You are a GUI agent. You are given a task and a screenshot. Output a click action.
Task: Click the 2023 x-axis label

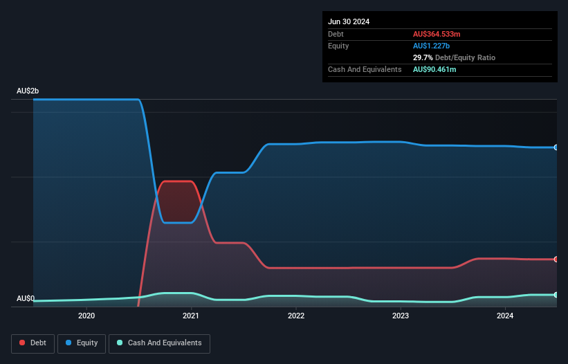(401, 316)
